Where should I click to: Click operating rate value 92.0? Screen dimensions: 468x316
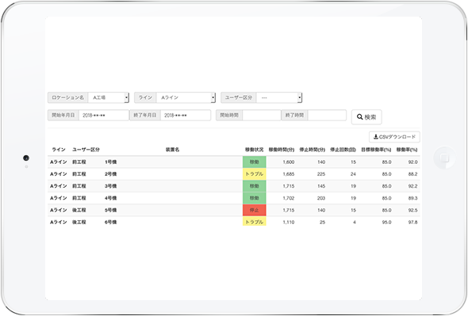click(413, 162)
